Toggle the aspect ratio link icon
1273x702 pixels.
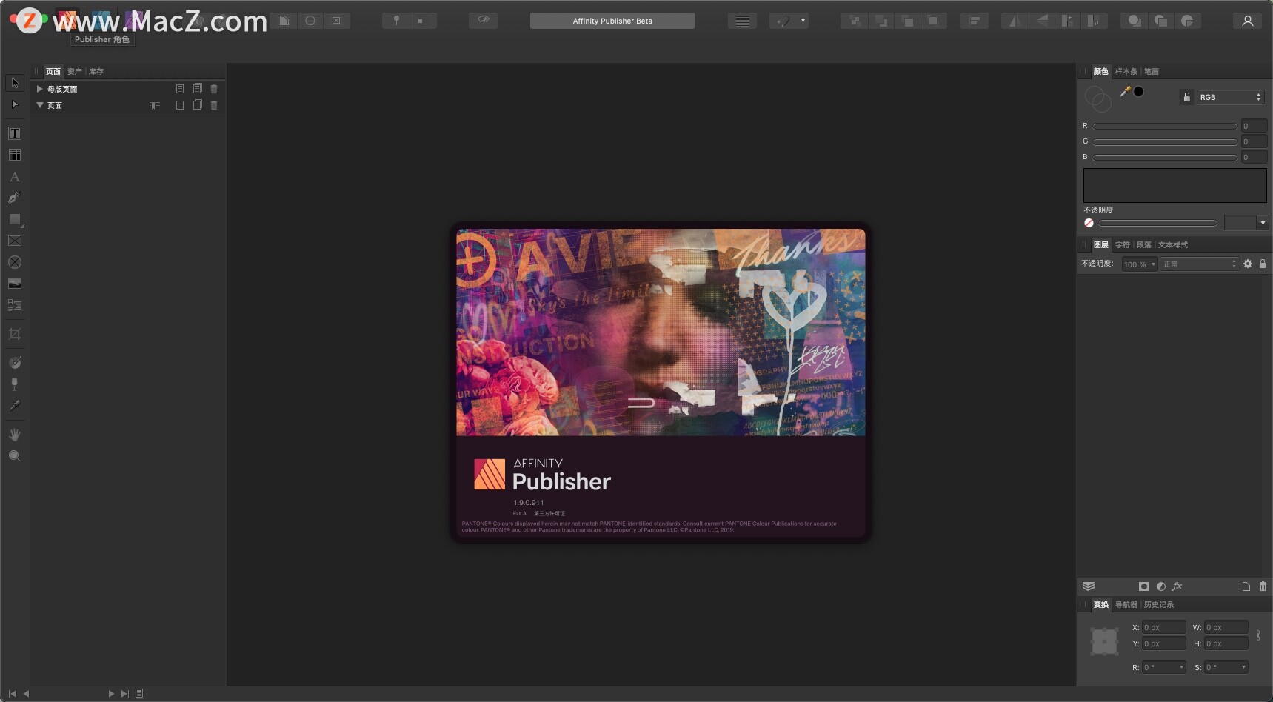pos(1258,635)
